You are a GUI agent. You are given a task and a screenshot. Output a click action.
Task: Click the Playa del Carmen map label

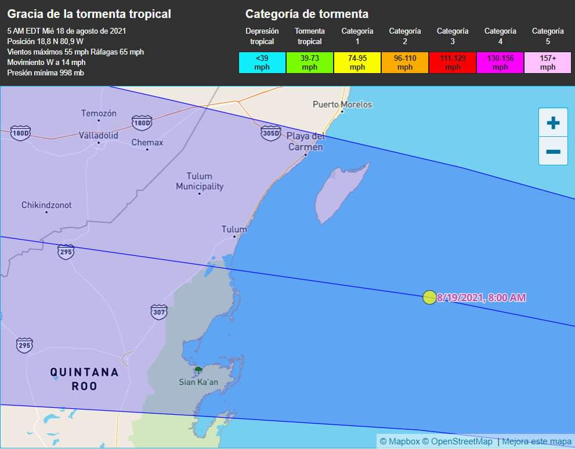click(306, 142)
